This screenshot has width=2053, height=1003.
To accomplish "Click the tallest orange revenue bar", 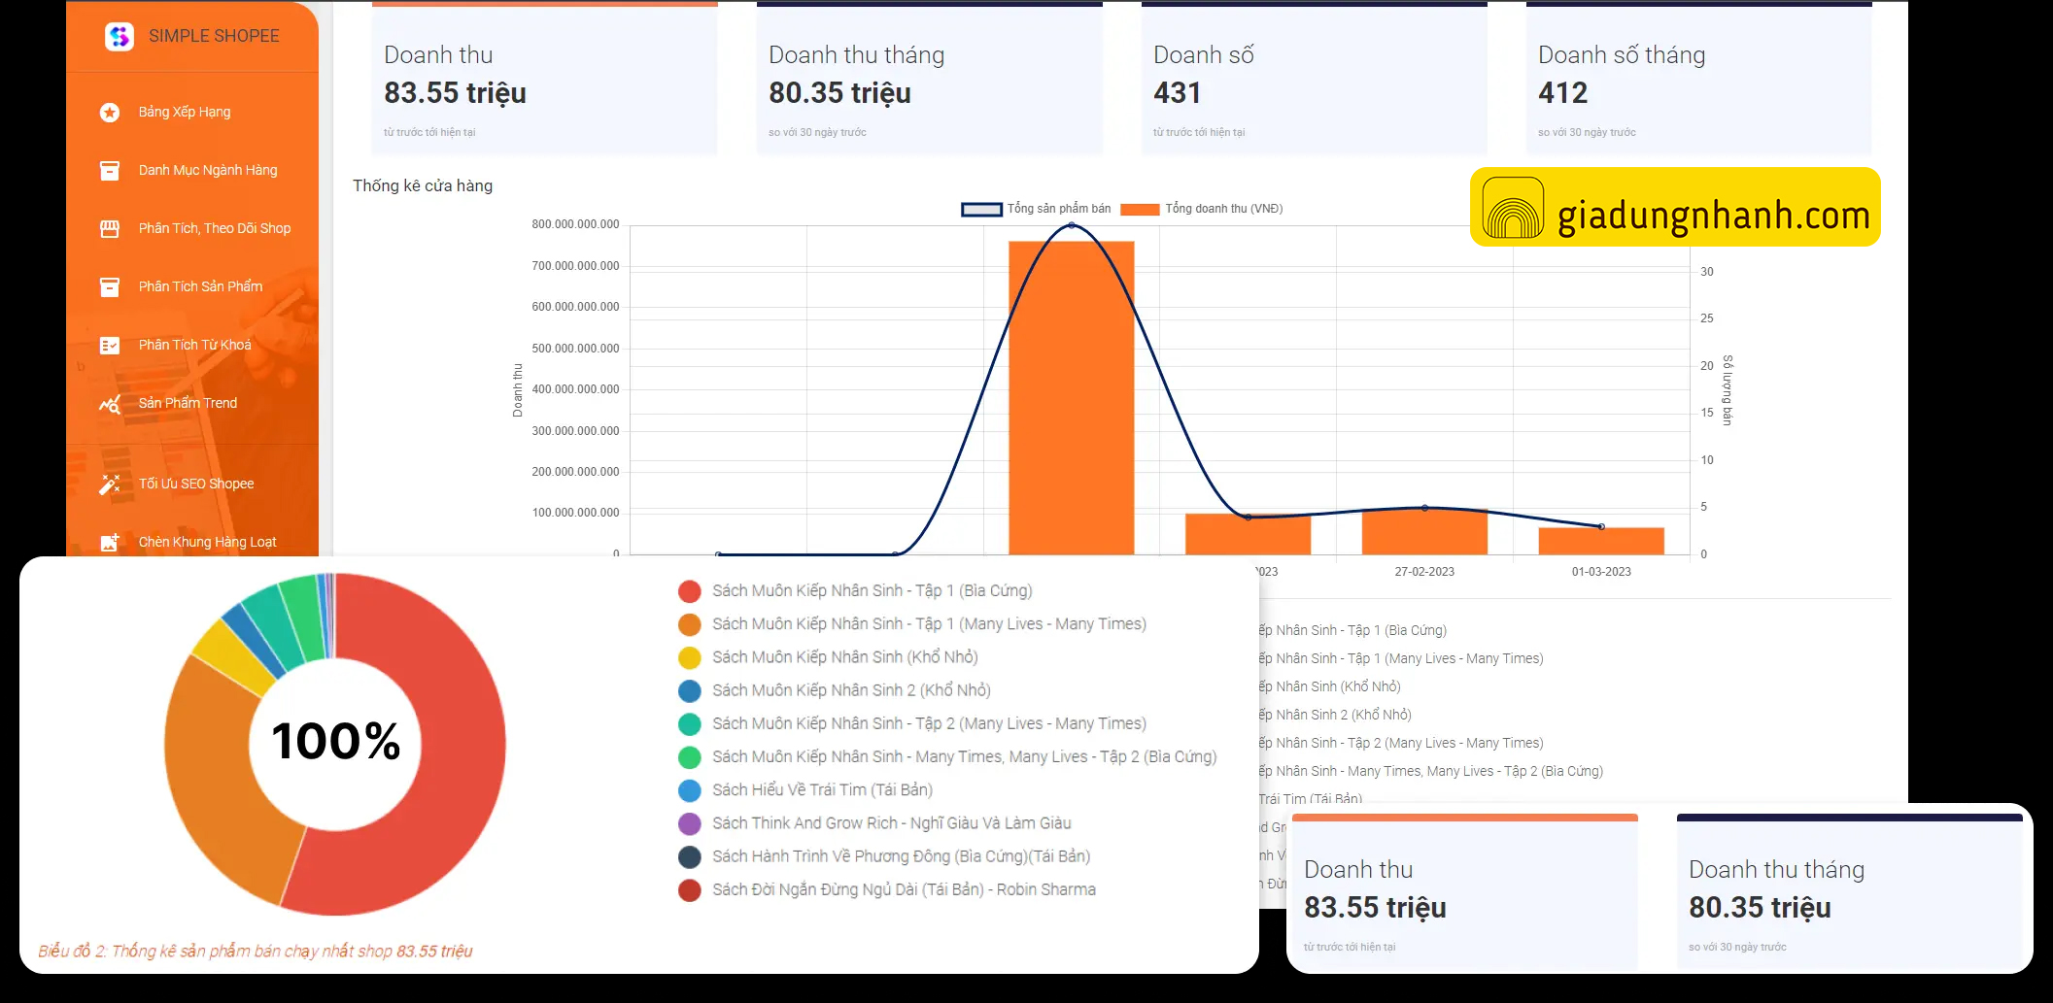I will pos(1071,398).
